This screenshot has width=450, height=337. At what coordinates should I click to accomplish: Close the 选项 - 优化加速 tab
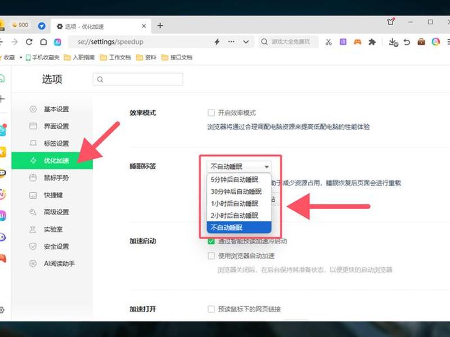coord(144,26)
